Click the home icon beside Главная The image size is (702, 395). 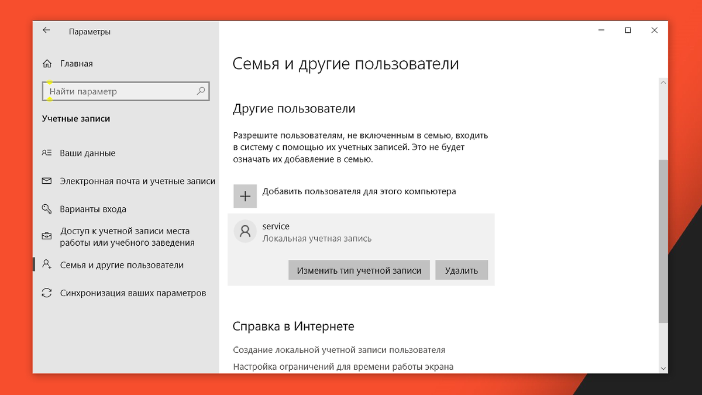(x=47, y=63)
